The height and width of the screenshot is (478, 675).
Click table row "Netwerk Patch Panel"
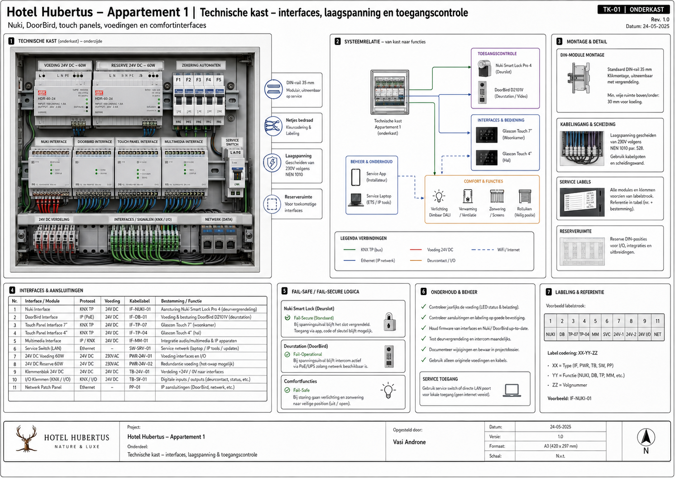[x=138, y=387]
